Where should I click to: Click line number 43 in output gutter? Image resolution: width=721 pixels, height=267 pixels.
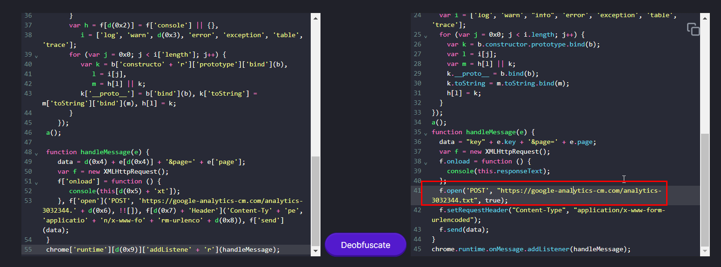coord(417,230)
